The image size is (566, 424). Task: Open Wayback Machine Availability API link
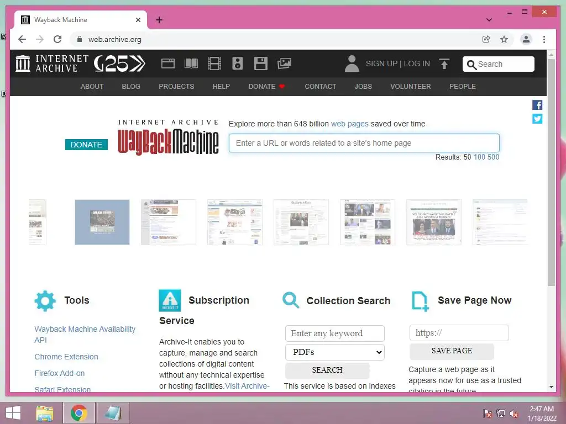coord(85,335)
